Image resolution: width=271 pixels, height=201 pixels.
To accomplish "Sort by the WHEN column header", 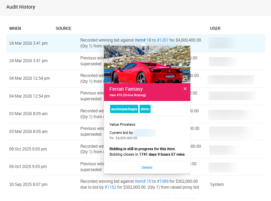I will click(x=15, y=29).
